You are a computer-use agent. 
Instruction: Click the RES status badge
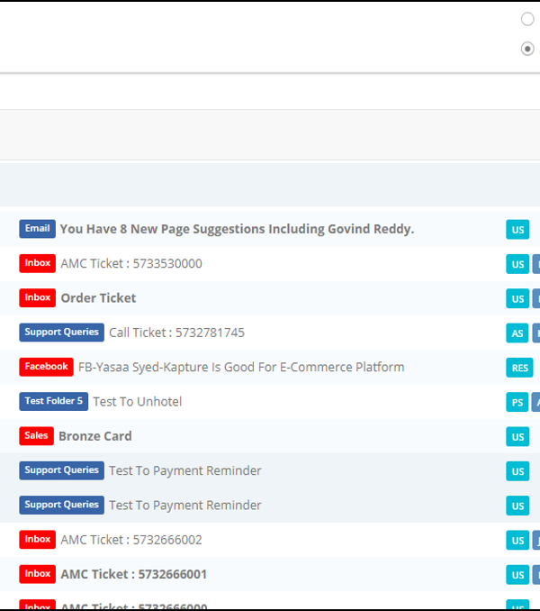pyautogui.click(x=519, y=368)
